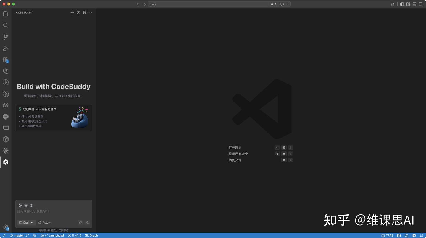Open the Manage gear in activity bar
426x238 pixels.
click(x=6, y=227)
